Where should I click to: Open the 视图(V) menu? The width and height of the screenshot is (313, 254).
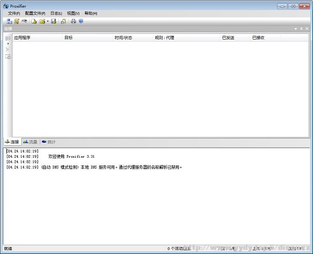tap(73, 14)
